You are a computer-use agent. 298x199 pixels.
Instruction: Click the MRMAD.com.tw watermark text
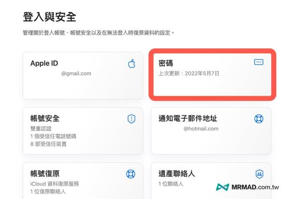[x=255, y=187]
